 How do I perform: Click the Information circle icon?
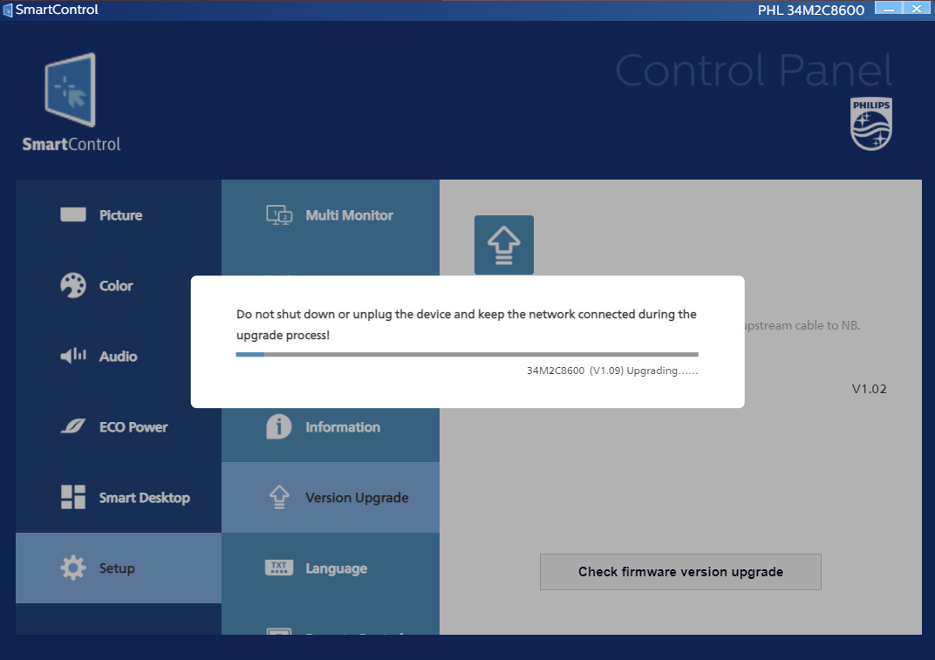pos(278,427)
